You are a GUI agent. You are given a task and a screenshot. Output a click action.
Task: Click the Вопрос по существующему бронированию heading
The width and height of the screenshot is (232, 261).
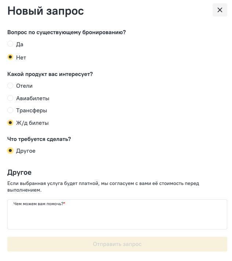click(x=66, y=32)
